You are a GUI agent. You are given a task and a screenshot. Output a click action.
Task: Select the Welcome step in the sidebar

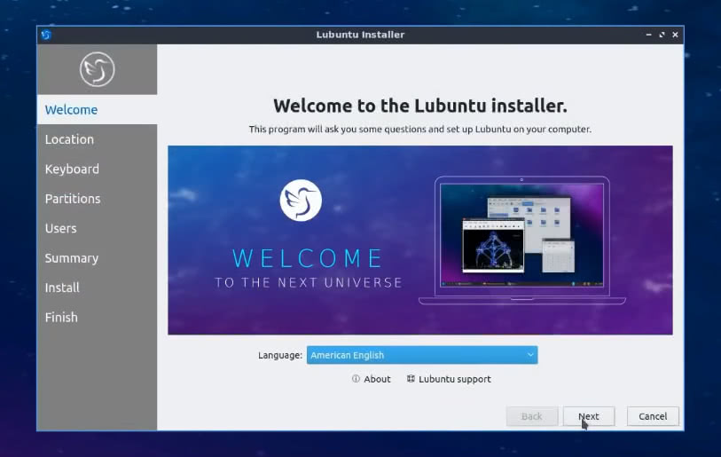click(71, 110)
